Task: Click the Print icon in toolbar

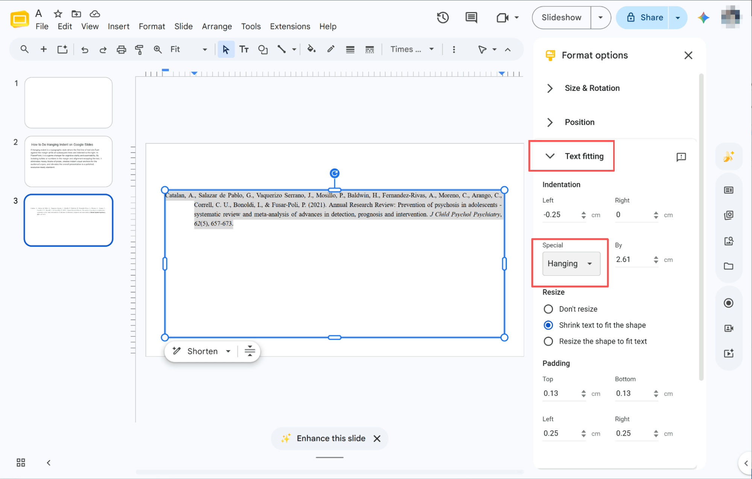Action: click(x=121, y=49)
